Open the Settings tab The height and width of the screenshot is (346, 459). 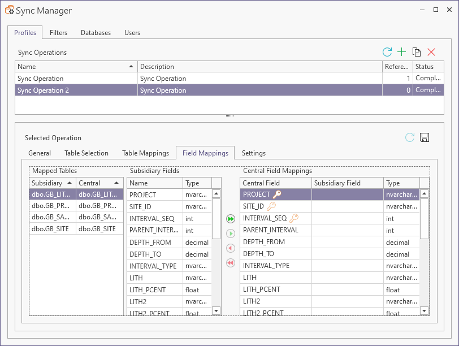253,153
